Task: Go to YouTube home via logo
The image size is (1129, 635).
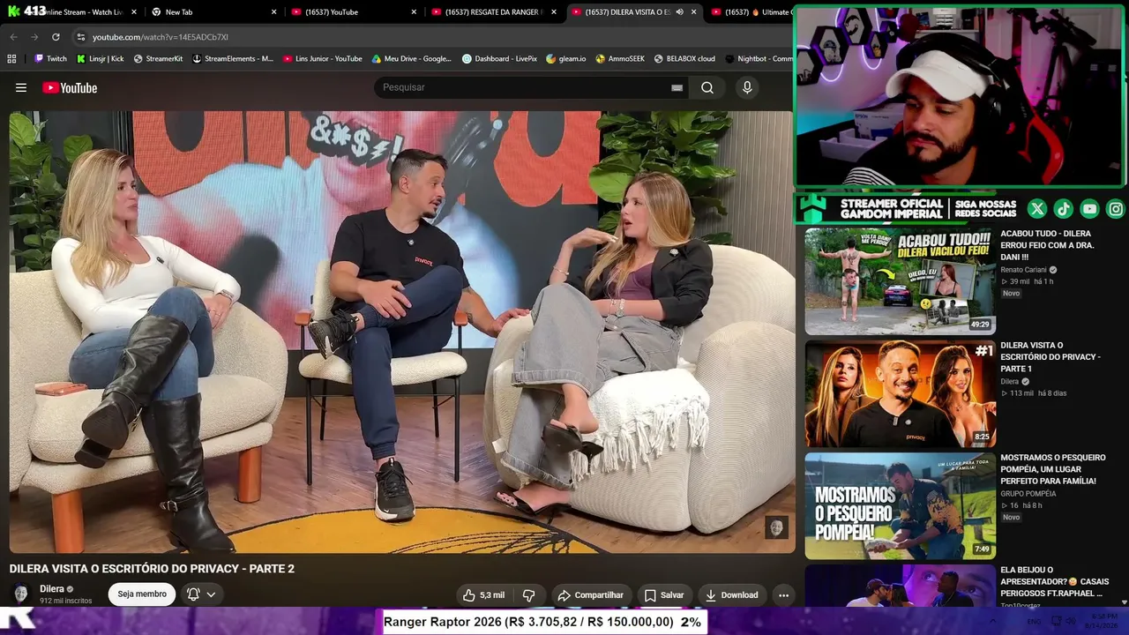Action: coord(70,87)
